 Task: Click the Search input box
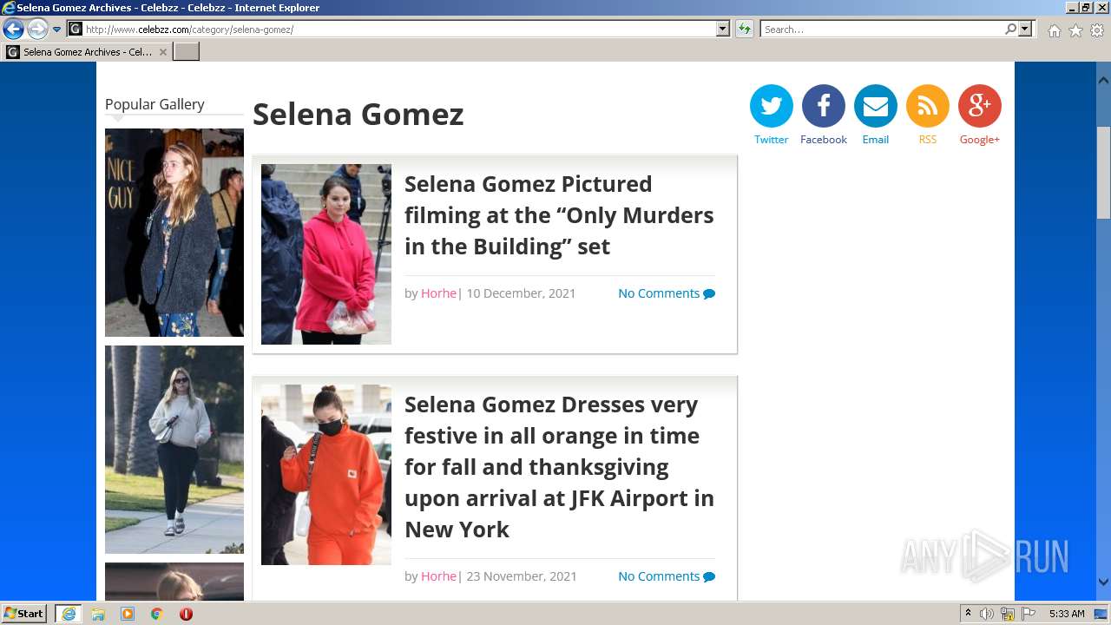(882, 30)
